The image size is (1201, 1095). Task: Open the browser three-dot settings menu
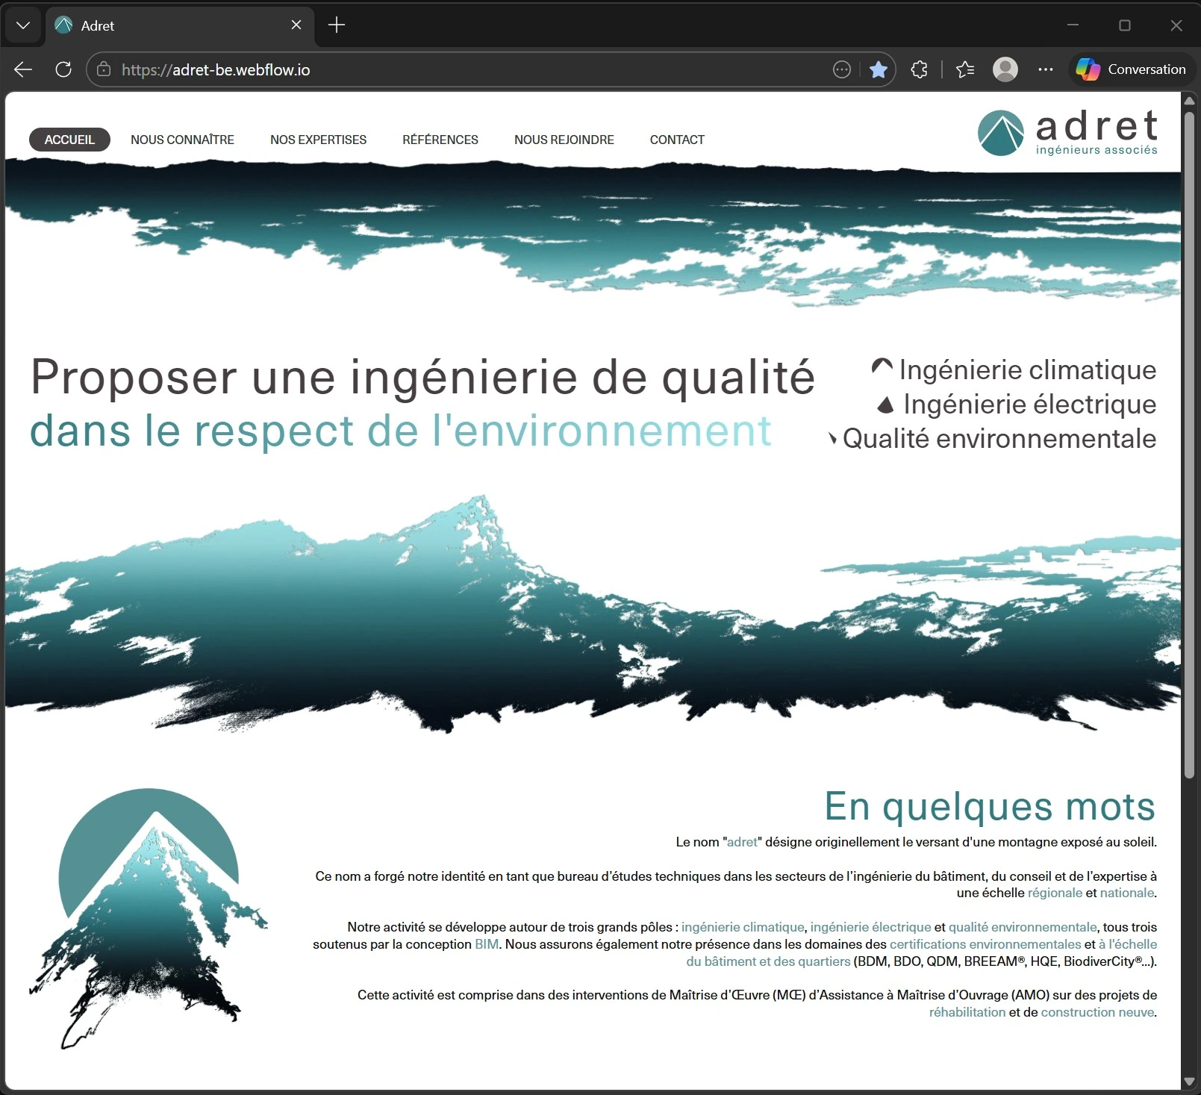pos(1045,69)
